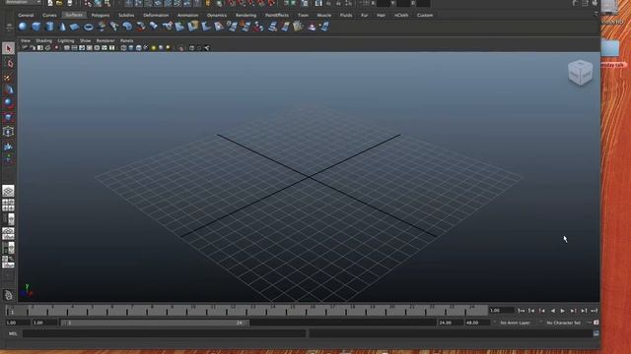Click the animation end field 48.00
The width and height of the screenshot is (631, 354).
pyautogui.click(x=477, y=323)
